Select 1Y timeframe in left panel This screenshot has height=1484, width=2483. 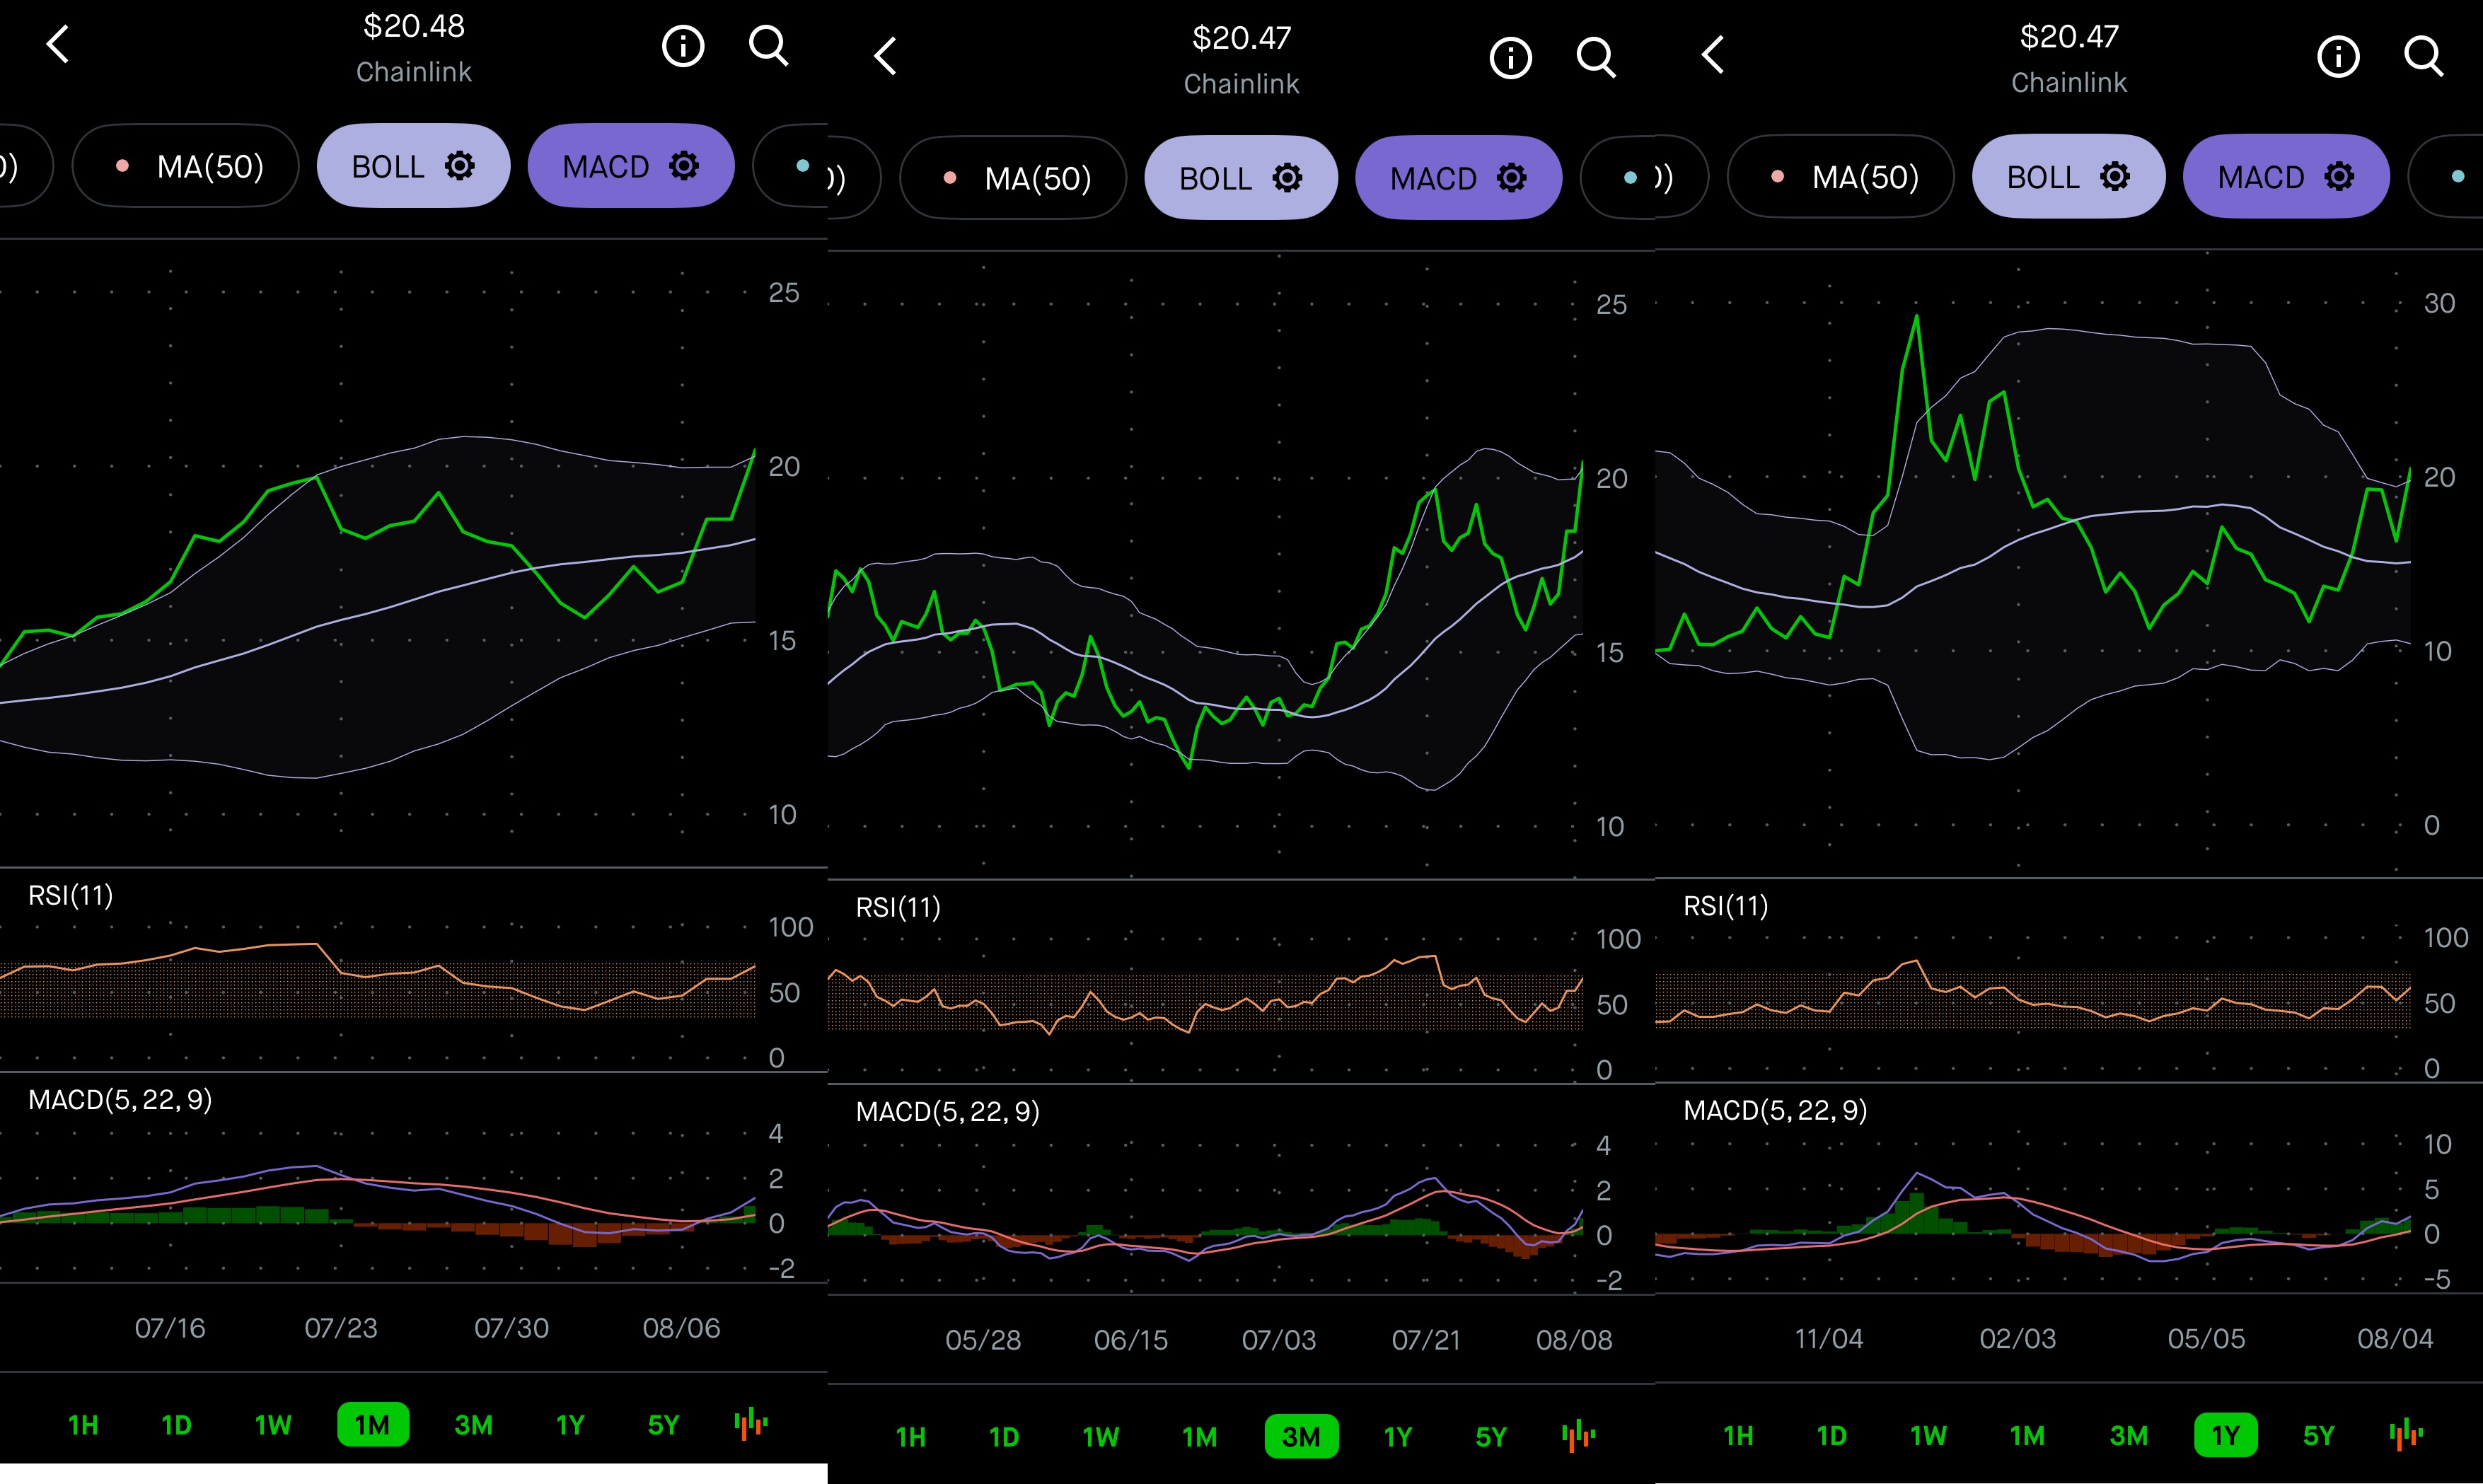pyautogui.click(x=570, y=1424)
